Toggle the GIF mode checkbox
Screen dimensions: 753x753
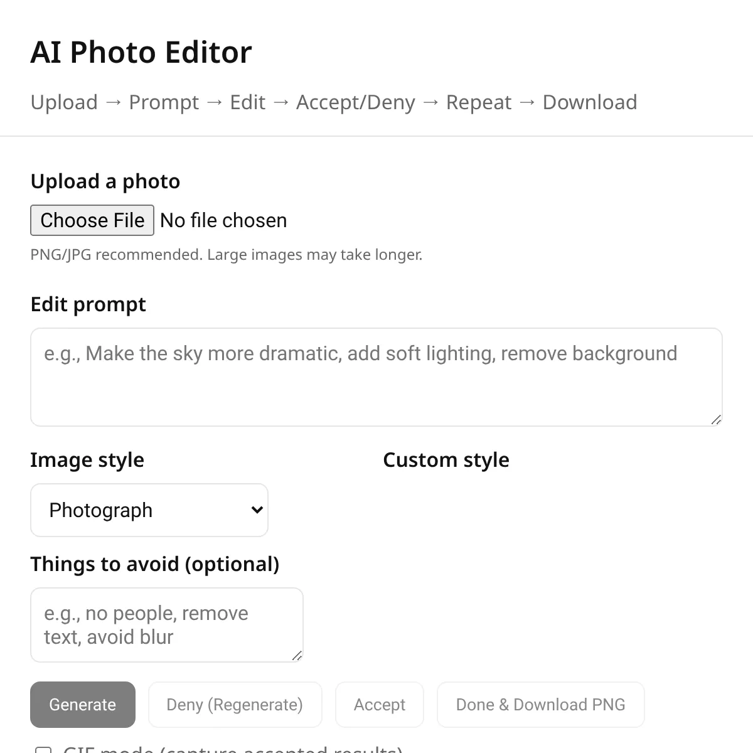point(43,749)
